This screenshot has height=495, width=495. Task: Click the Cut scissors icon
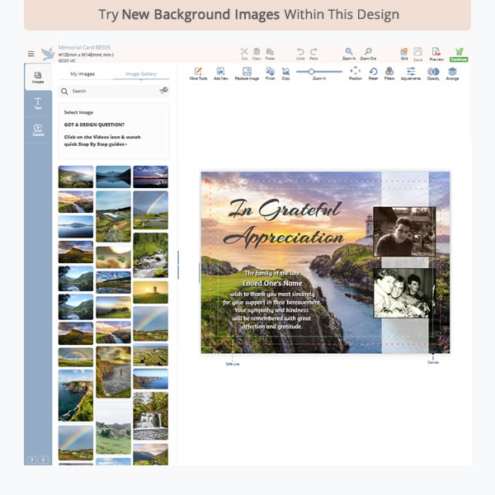pos(244,52)
